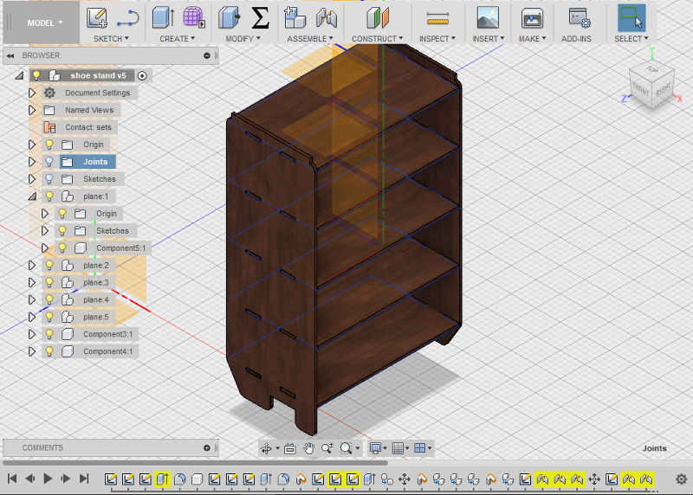This screenshot has width=693, height=495.
Task: Open timeline settings gear icon
Action: [681, 479]
